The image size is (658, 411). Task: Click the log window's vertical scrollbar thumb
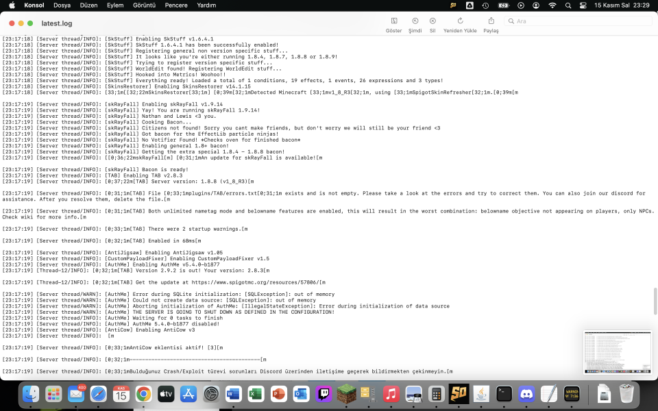click(x=655, y=301)
